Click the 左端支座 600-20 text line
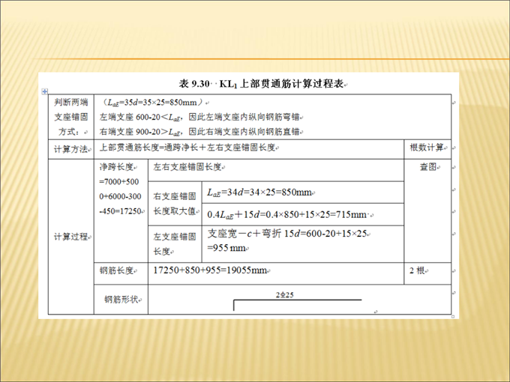The height and width of the screenshot is (382, 510). click(x=199, y=117)
